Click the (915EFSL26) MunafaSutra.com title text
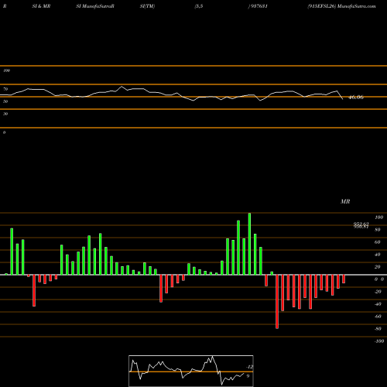The width and height of the screenshot is (387, 387). [341, 6]
